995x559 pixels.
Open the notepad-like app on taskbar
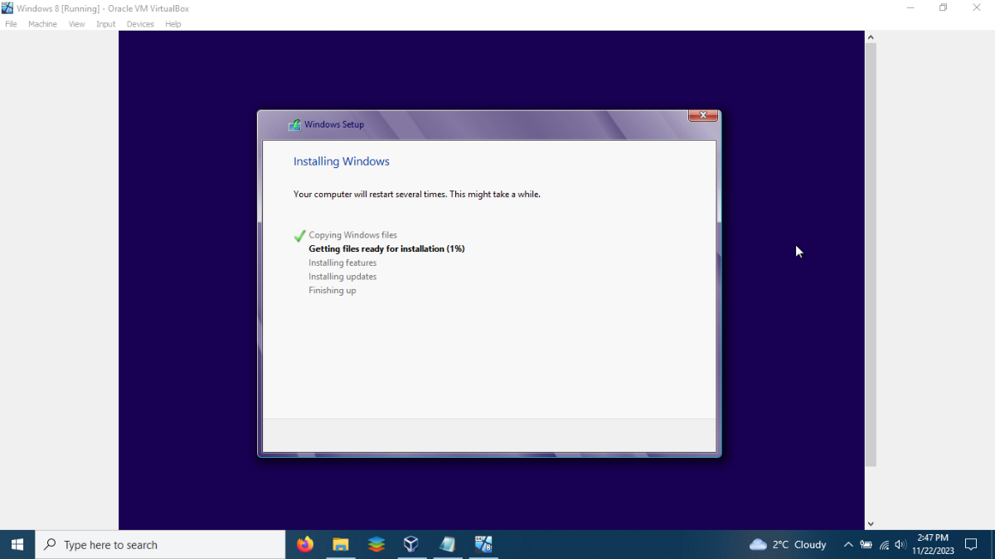pyautogui.click(x=448, y=544)
